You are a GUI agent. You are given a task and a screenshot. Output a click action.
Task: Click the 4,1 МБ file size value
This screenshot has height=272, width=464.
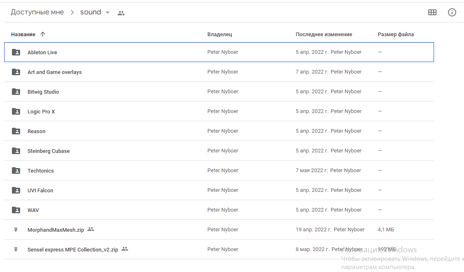coord(386,230)
